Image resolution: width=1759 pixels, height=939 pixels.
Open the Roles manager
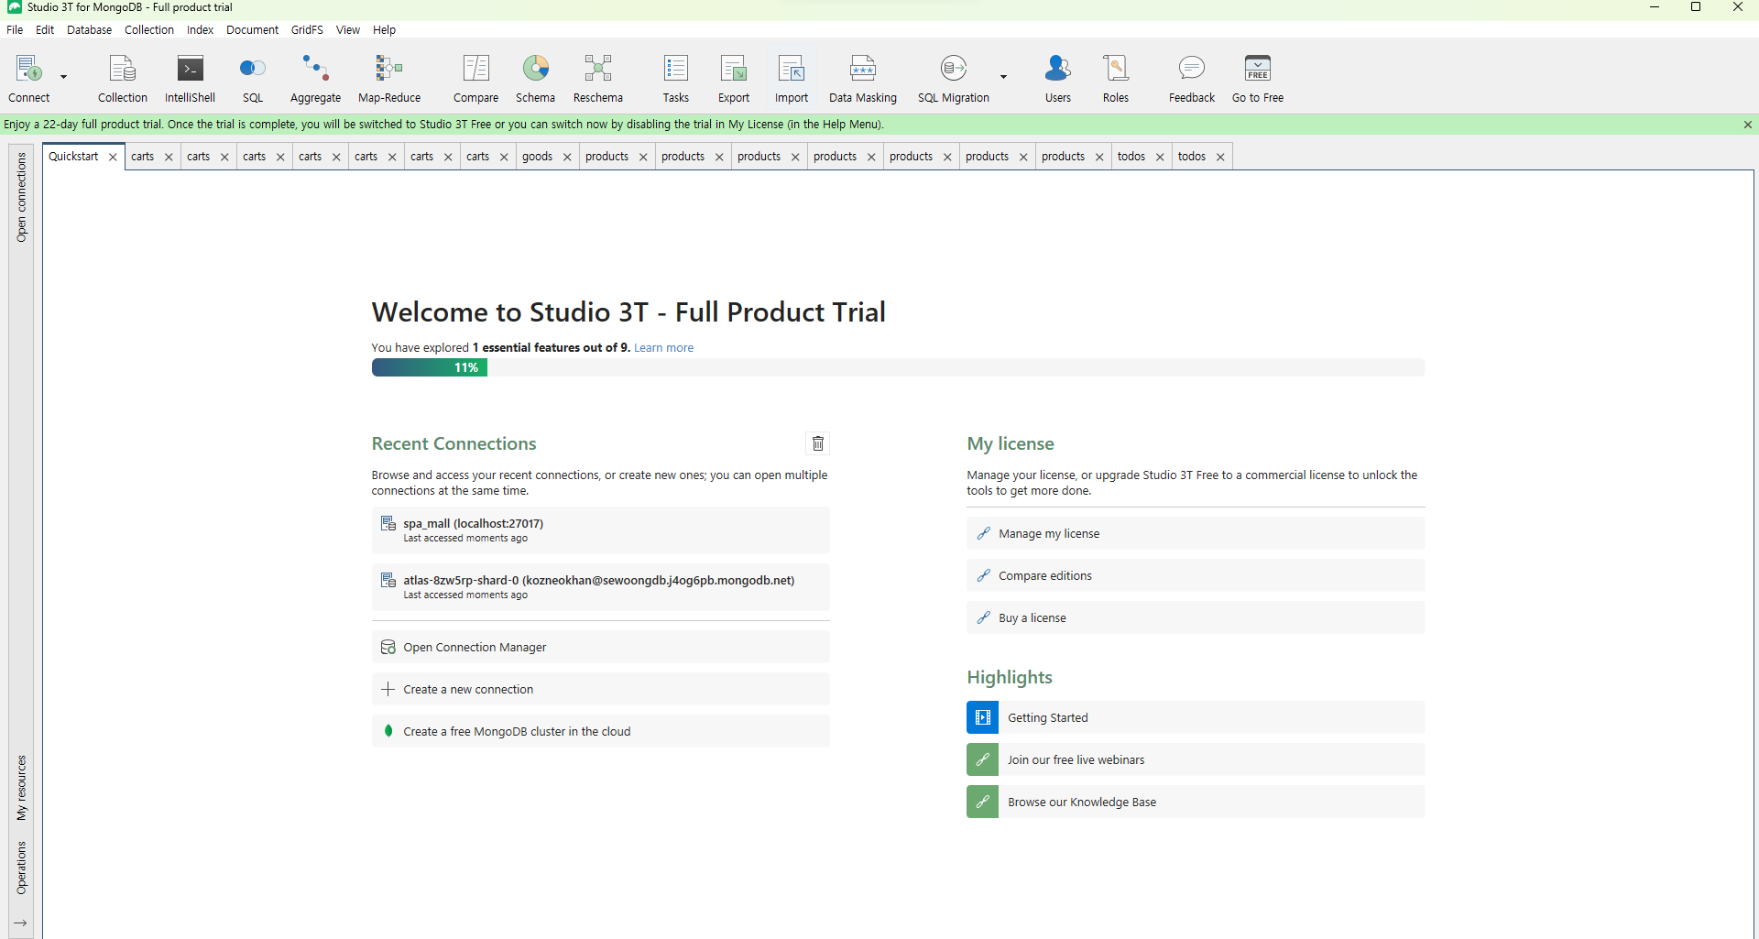pos(1116,77)
